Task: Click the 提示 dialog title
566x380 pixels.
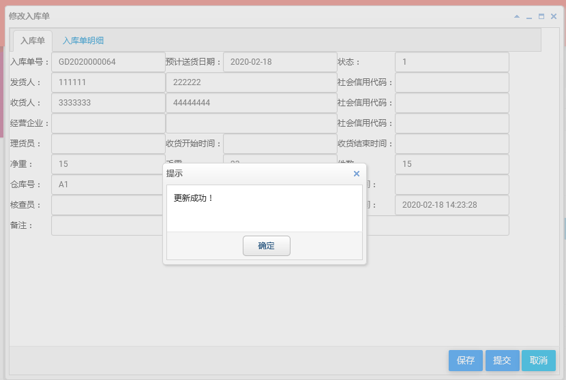Action: [175, 174]
